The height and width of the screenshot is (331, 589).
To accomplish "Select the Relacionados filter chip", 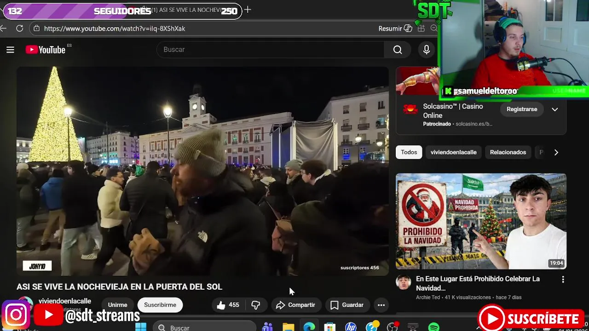I will (508, 152).
